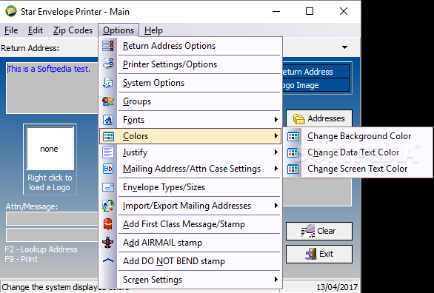The height and width of the screenshot is (293, 434).
Task: Choose Change Background Color
Action: pyautogui.click(x=358, y=136)
